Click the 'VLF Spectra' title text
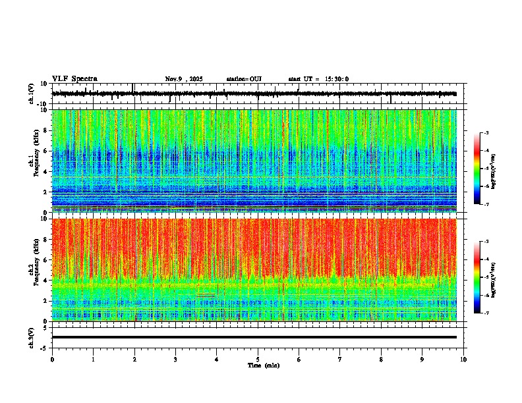 (74, 78)
